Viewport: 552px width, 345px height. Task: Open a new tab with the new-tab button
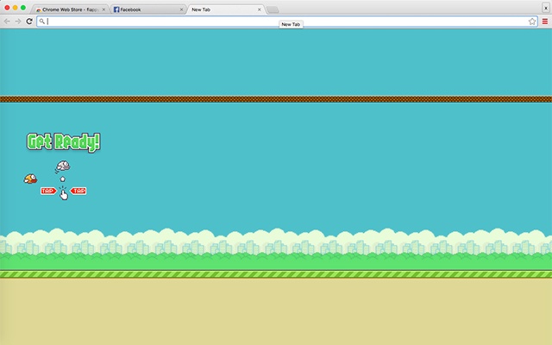pos(273,9)
